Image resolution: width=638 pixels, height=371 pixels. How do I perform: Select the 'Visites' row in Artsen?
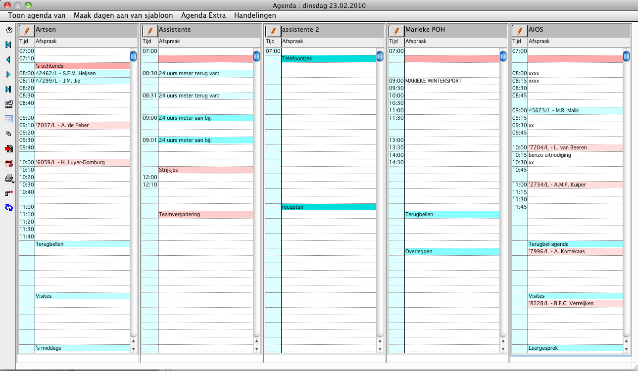(x=82, y=296)
